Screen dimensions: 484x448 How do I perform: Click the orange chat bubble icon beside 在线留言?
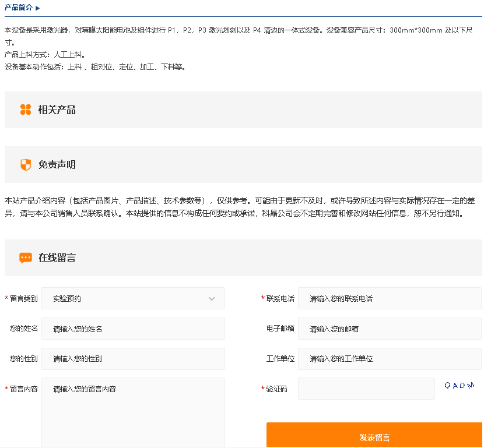26,257
